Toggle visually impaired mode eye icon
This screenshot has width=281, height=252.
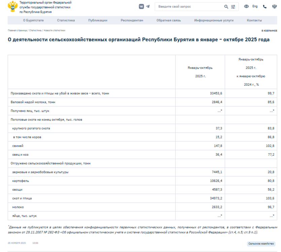246,6
